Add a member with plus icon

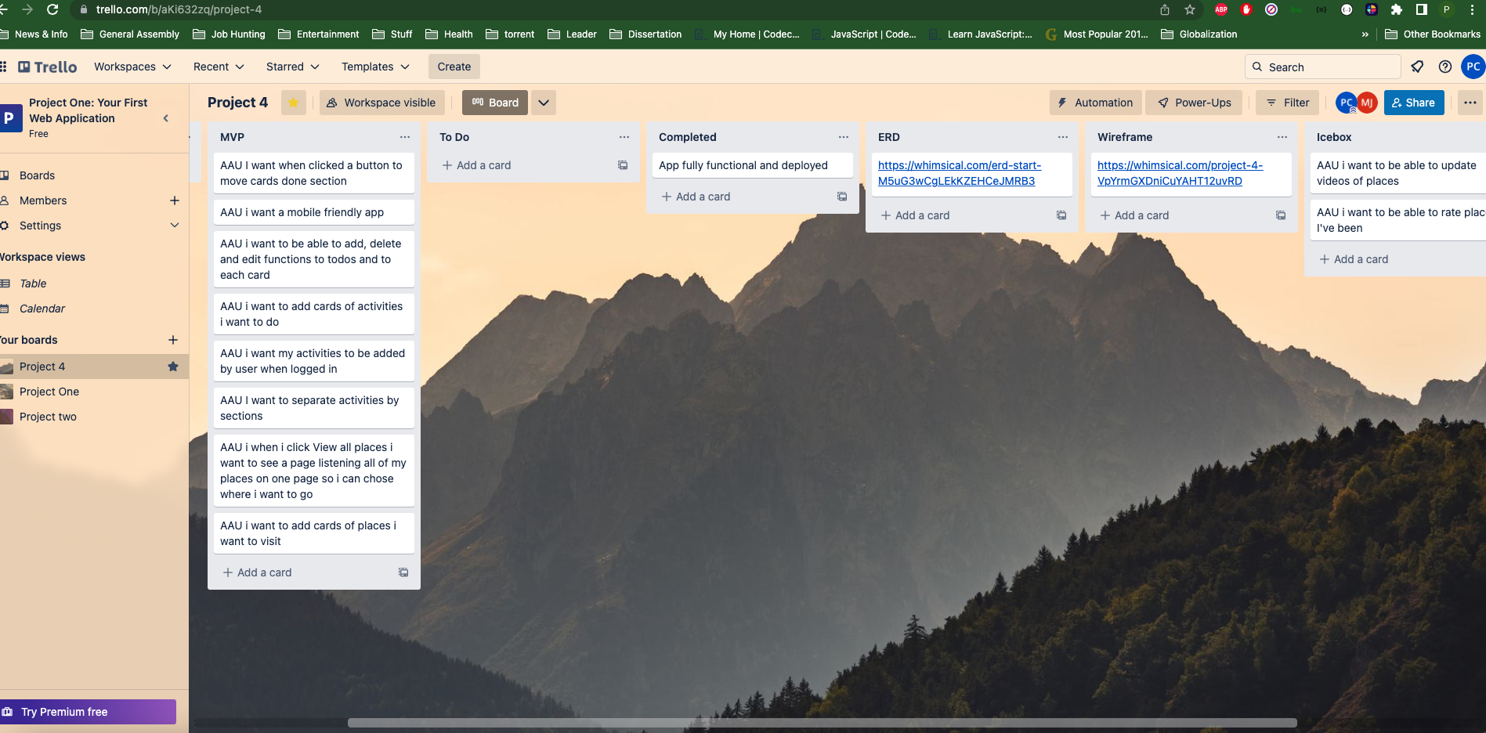tap(175, 200)
